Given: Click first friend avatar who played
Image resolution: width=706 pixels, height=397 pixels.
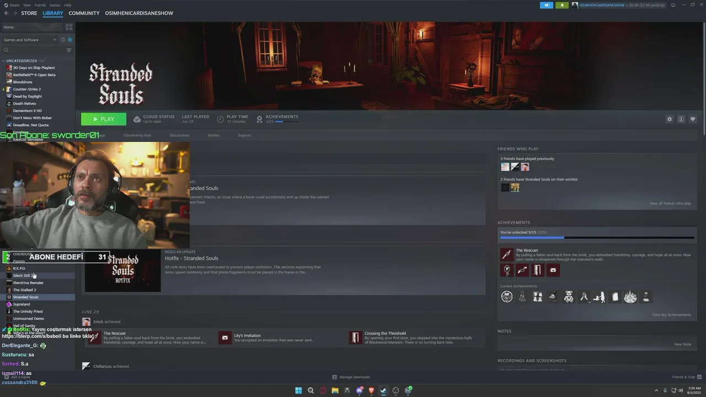Looking at the screenshot, I should (505, 167).
